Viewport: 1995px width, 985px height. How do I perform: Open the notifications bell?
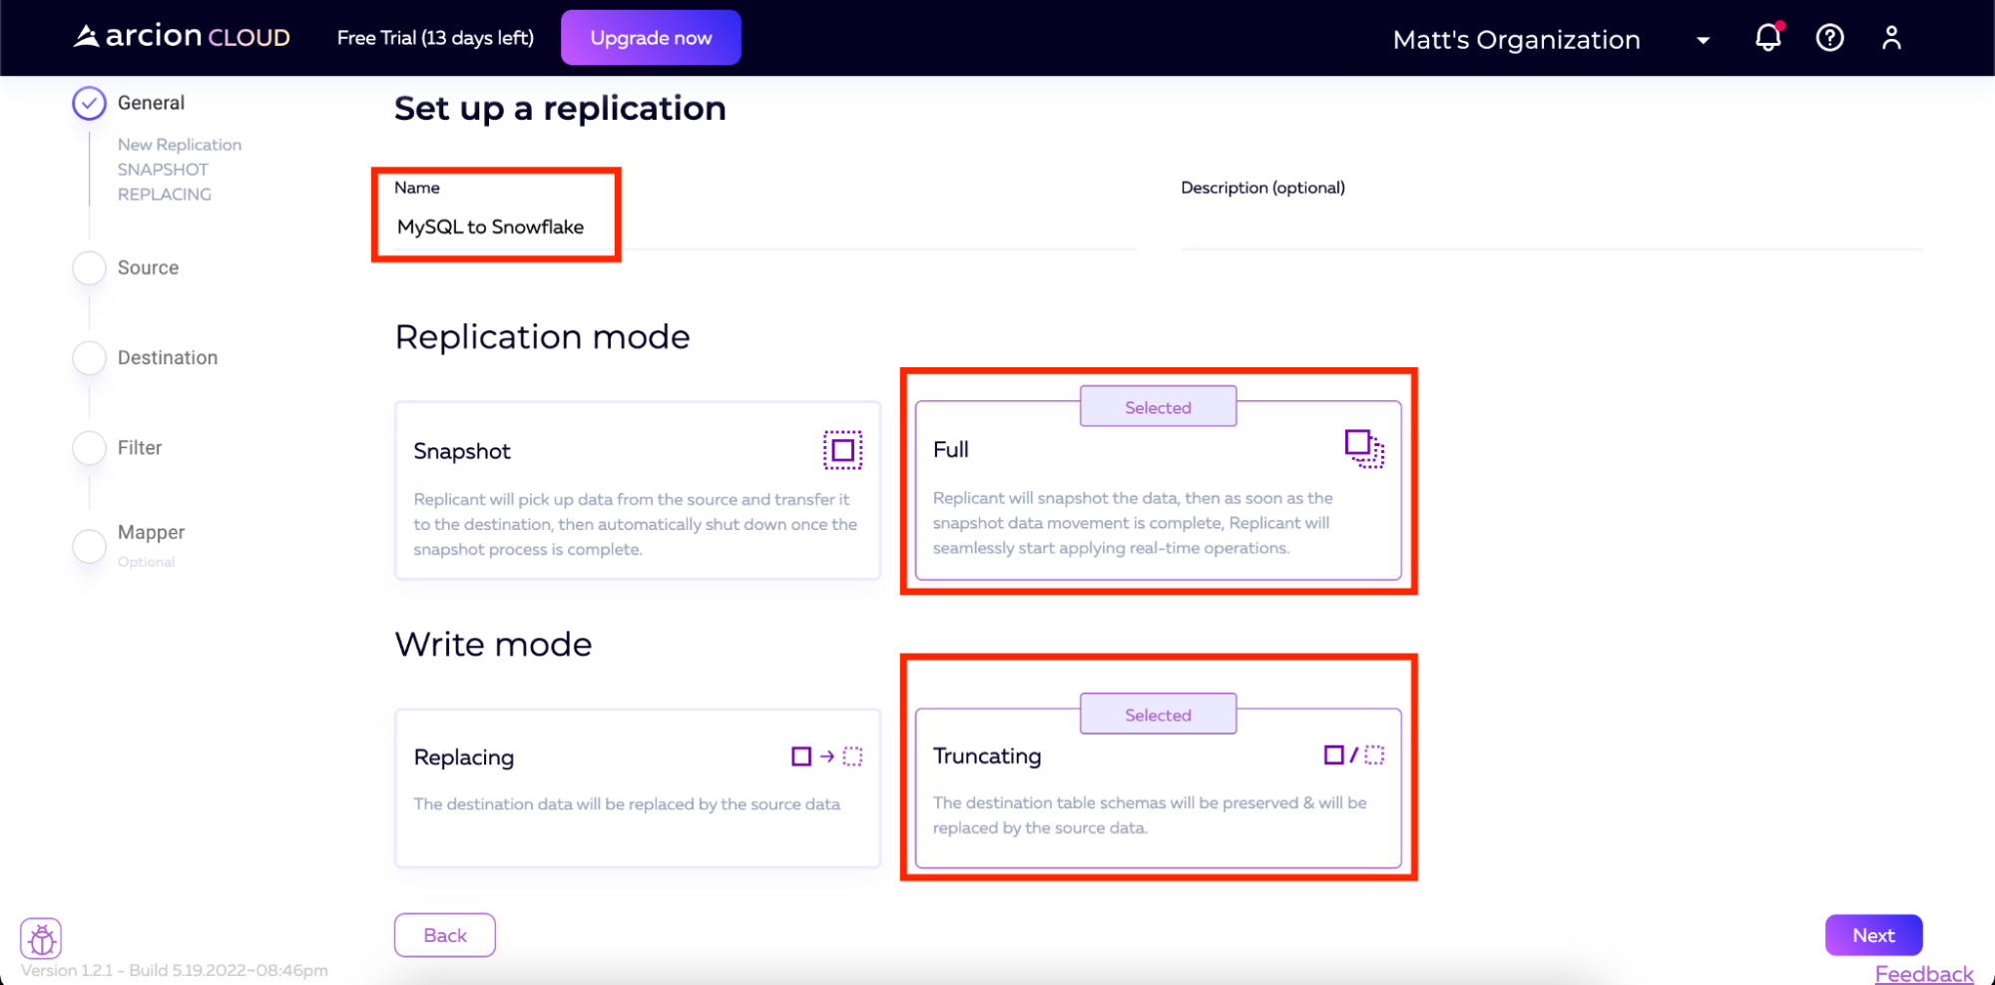(1767, 38)
